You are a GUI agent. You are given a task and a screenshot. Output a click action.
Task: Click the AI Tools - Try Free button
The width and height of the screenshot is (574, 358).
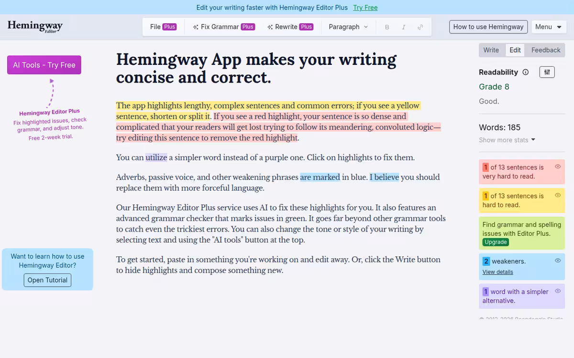(44, 65)
